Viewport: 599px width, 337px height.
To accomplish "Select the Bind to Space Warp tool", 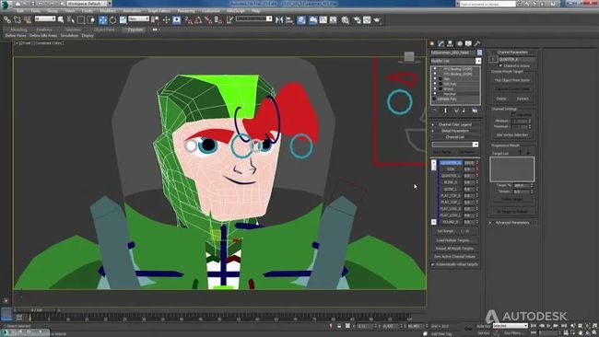I will click(27, 20).
